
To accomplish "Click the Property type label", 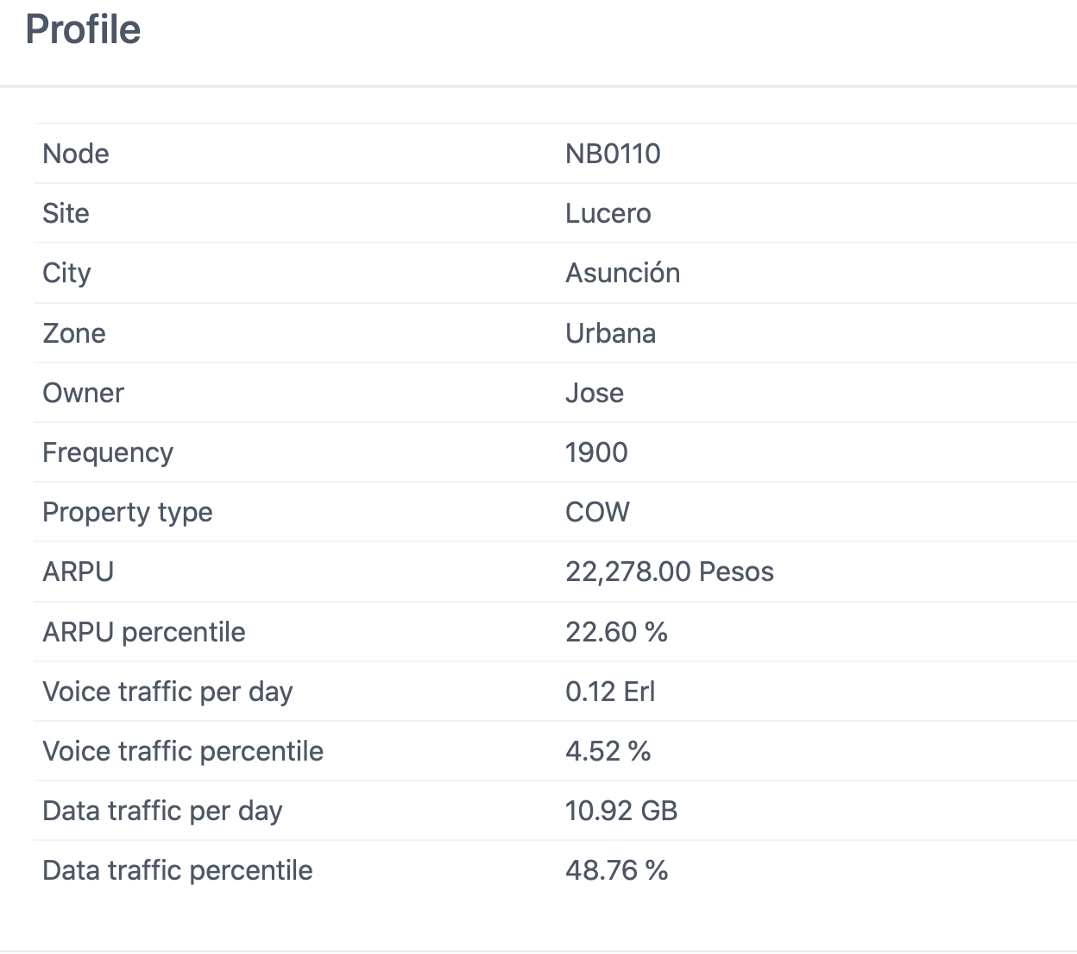I will [x=128, y=512].
